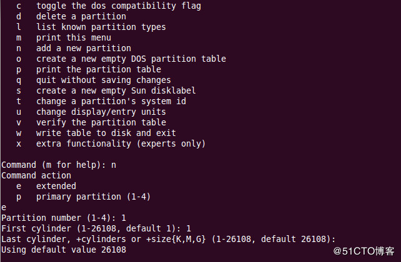Click the "Using default value 26108" line
This screenshot has height=262, width=401.
tap(64, 250)
